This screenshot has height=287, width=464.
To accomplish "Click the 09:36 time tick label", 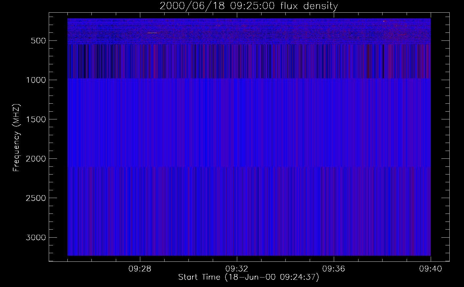I will 334,269.
